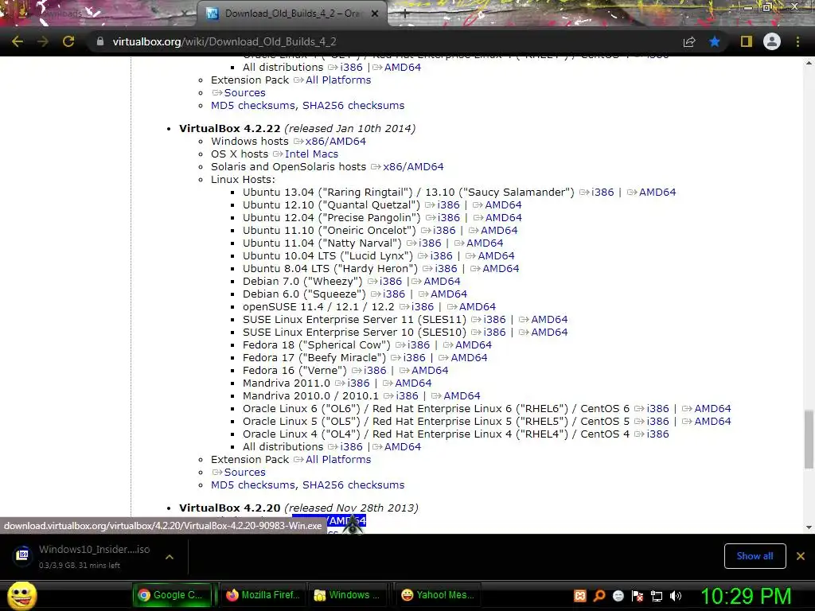Open a new browser tab
The height and width of the screenshot is (611, 815).
[x=405, y=14]
